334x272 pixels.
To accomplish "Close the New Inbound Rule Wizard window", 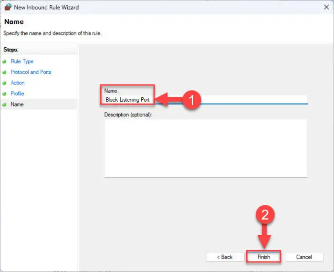I will 326,7.
